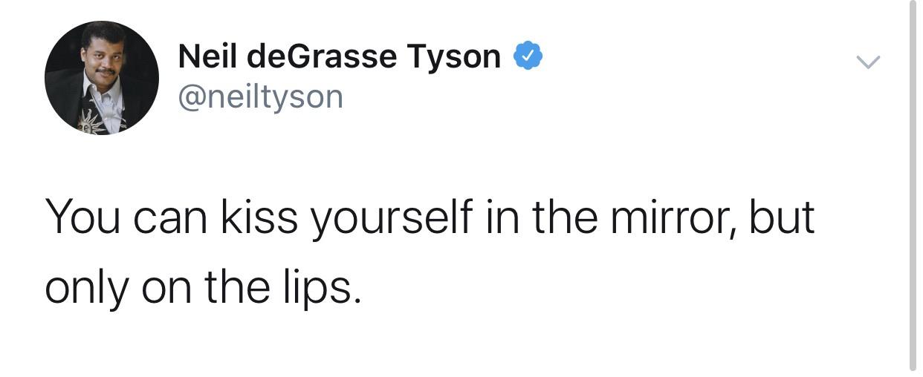Click "deGrasse" in the account name

[324, 57]
